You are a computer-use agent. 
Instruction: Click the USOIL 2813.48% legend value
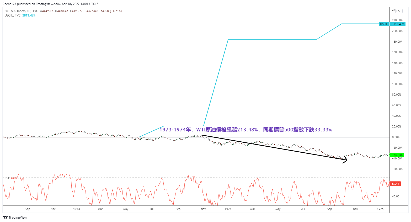coord(29,15)
